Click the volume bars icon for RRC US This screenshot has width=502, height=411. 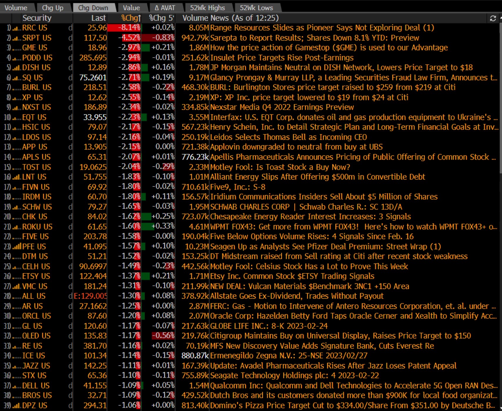click(x=17, y=28)
